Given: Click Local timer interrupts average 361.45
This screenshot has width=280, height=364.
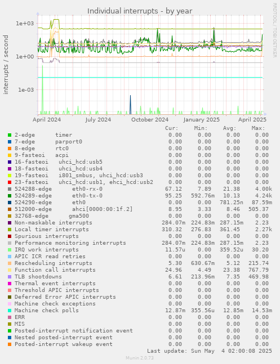Looking at the screenshot, I should pos(230,229).
